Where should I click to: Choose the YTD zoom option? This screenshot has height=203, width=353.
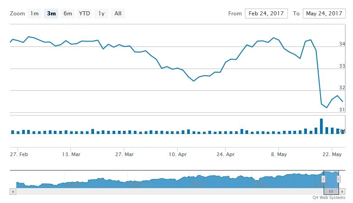(x=85, y=14)
